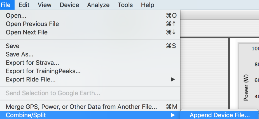Click Save in the File menu
Screen dimensions: 259x119
(13, 46)
